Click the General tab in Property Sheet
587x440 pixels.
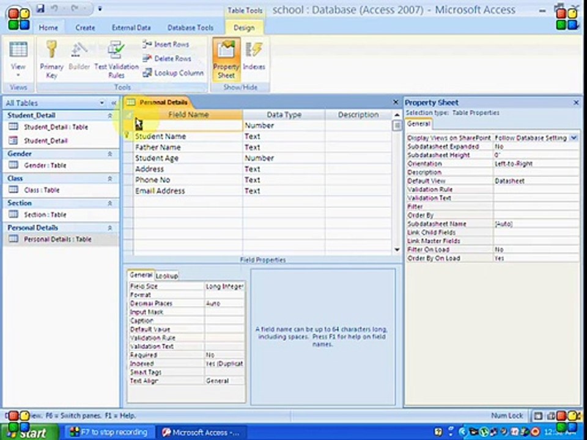point(418,124)
